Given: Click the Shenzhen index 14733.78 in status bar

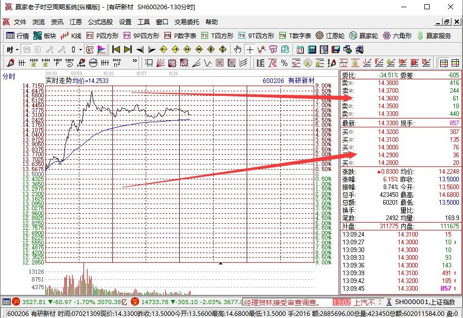Looking at the screenshot, I should [x=155, y=302].
